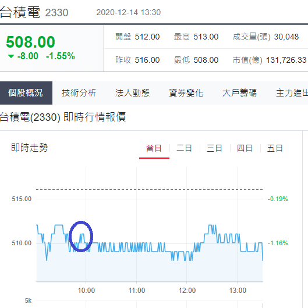Viewport: 308px width, 308px height.
Task: Open the partly visible 主力進出 tab
Action: coord(292,93)
